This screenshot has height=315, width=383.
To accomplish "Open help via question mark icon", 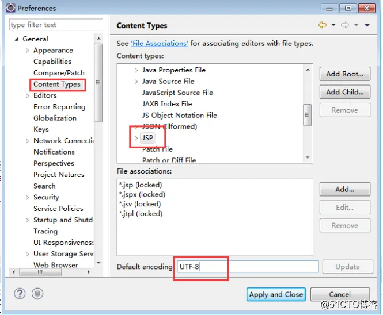I will [x=20, y=294].
